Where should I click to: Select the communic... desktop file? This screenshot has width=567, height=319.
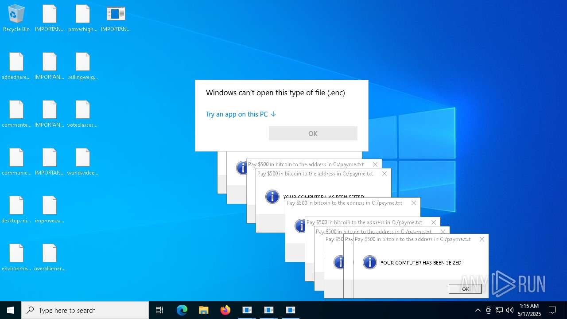[16, 162]
